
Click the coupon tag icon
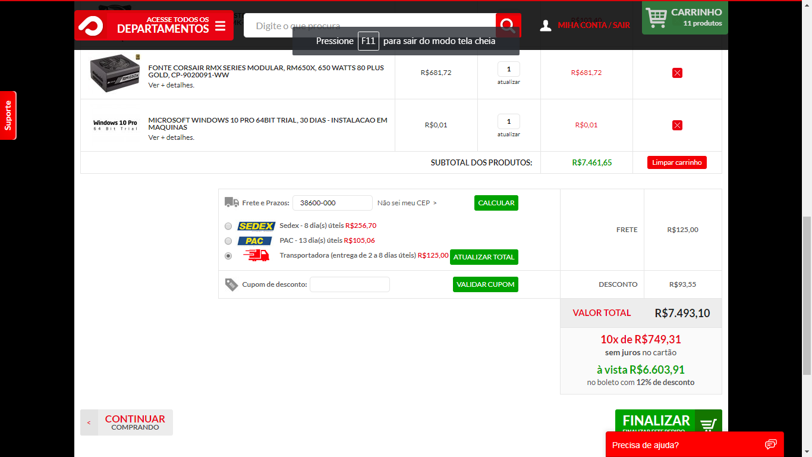[231, 284]
